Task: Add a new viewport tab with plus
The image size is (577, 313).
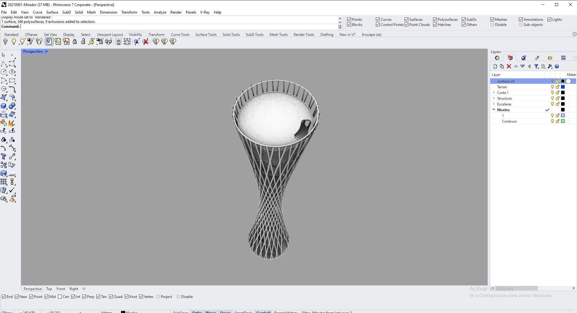Action: (84, 289)
